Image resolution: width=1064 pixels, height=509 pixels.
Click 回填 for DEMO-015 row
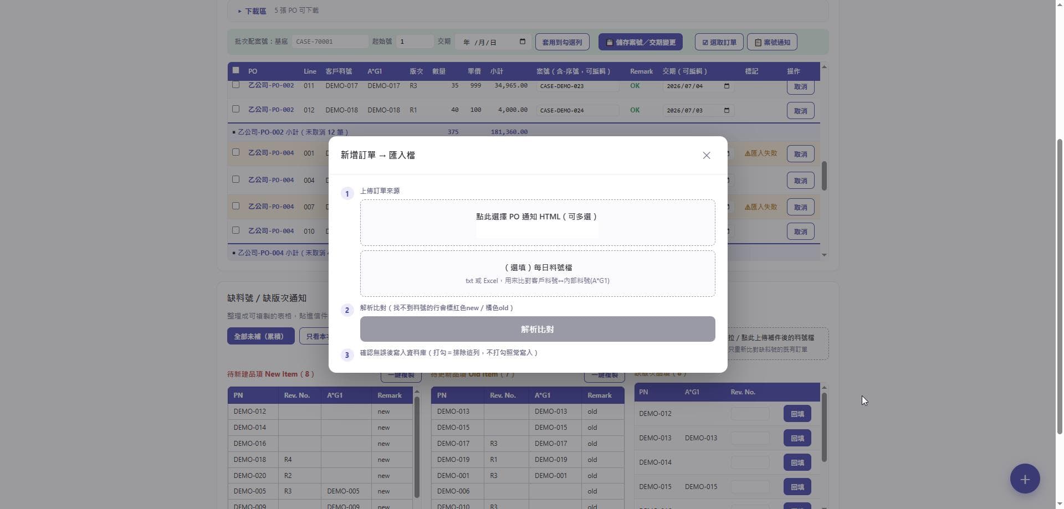797,487
